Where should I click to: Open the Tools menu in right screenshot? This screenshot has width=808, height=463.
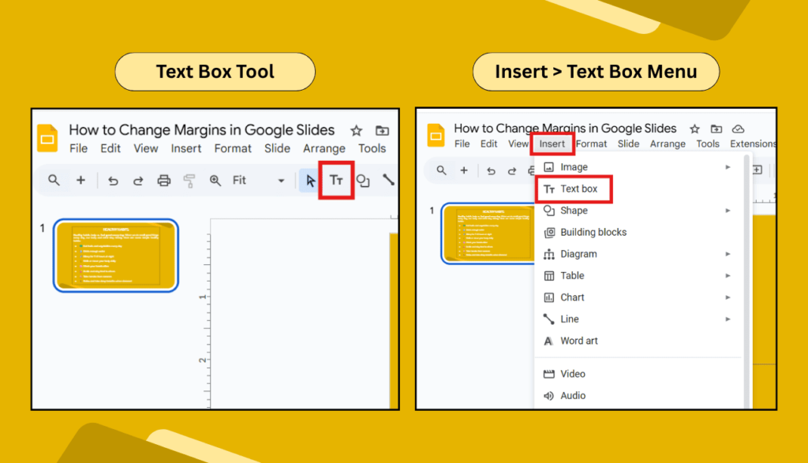click(x=708, y=144)
